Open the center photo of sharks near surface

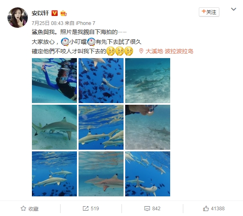(x=101, y=127)
